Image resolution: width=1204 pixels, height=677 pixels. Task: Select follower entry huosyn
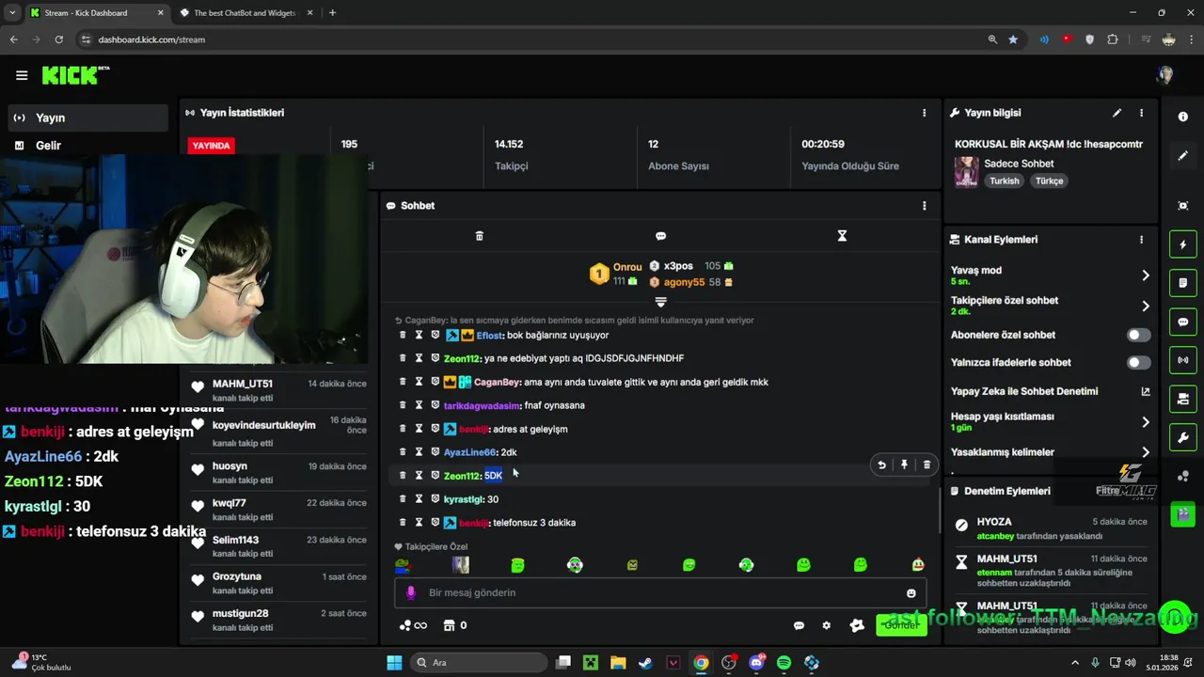[x=278, y=473]
